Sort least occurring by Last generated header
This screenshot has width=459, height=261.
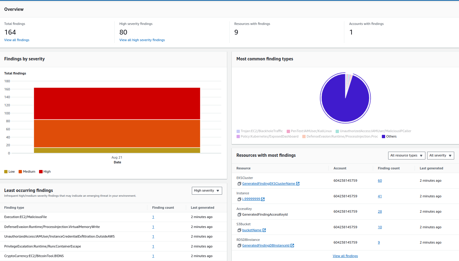pyautogui.click(x=202, y=208)
